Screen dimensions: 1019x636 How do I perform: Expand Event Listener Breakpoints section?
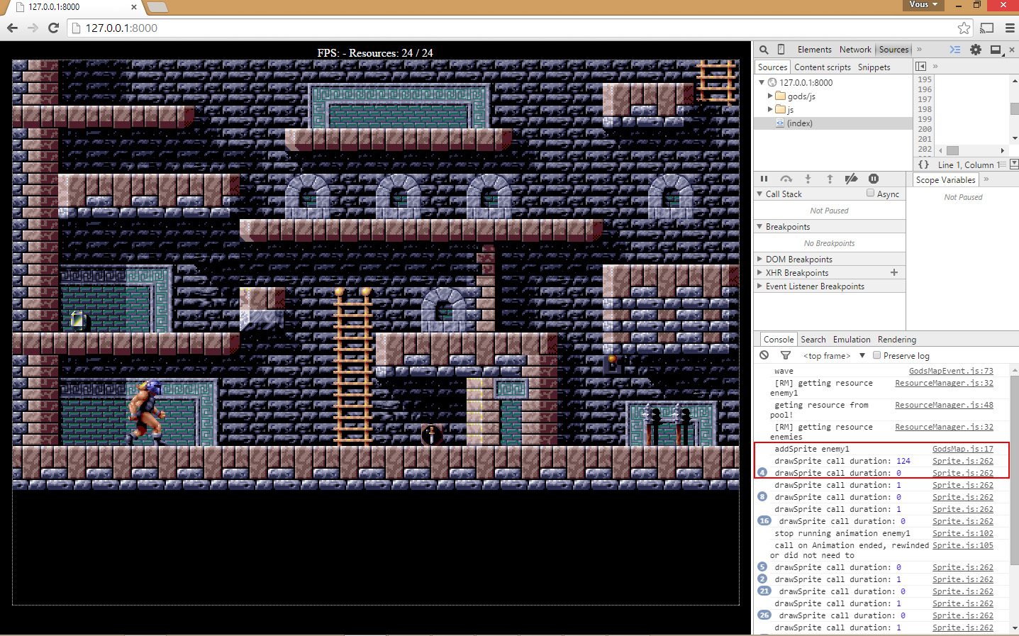(x=760, y=286)
